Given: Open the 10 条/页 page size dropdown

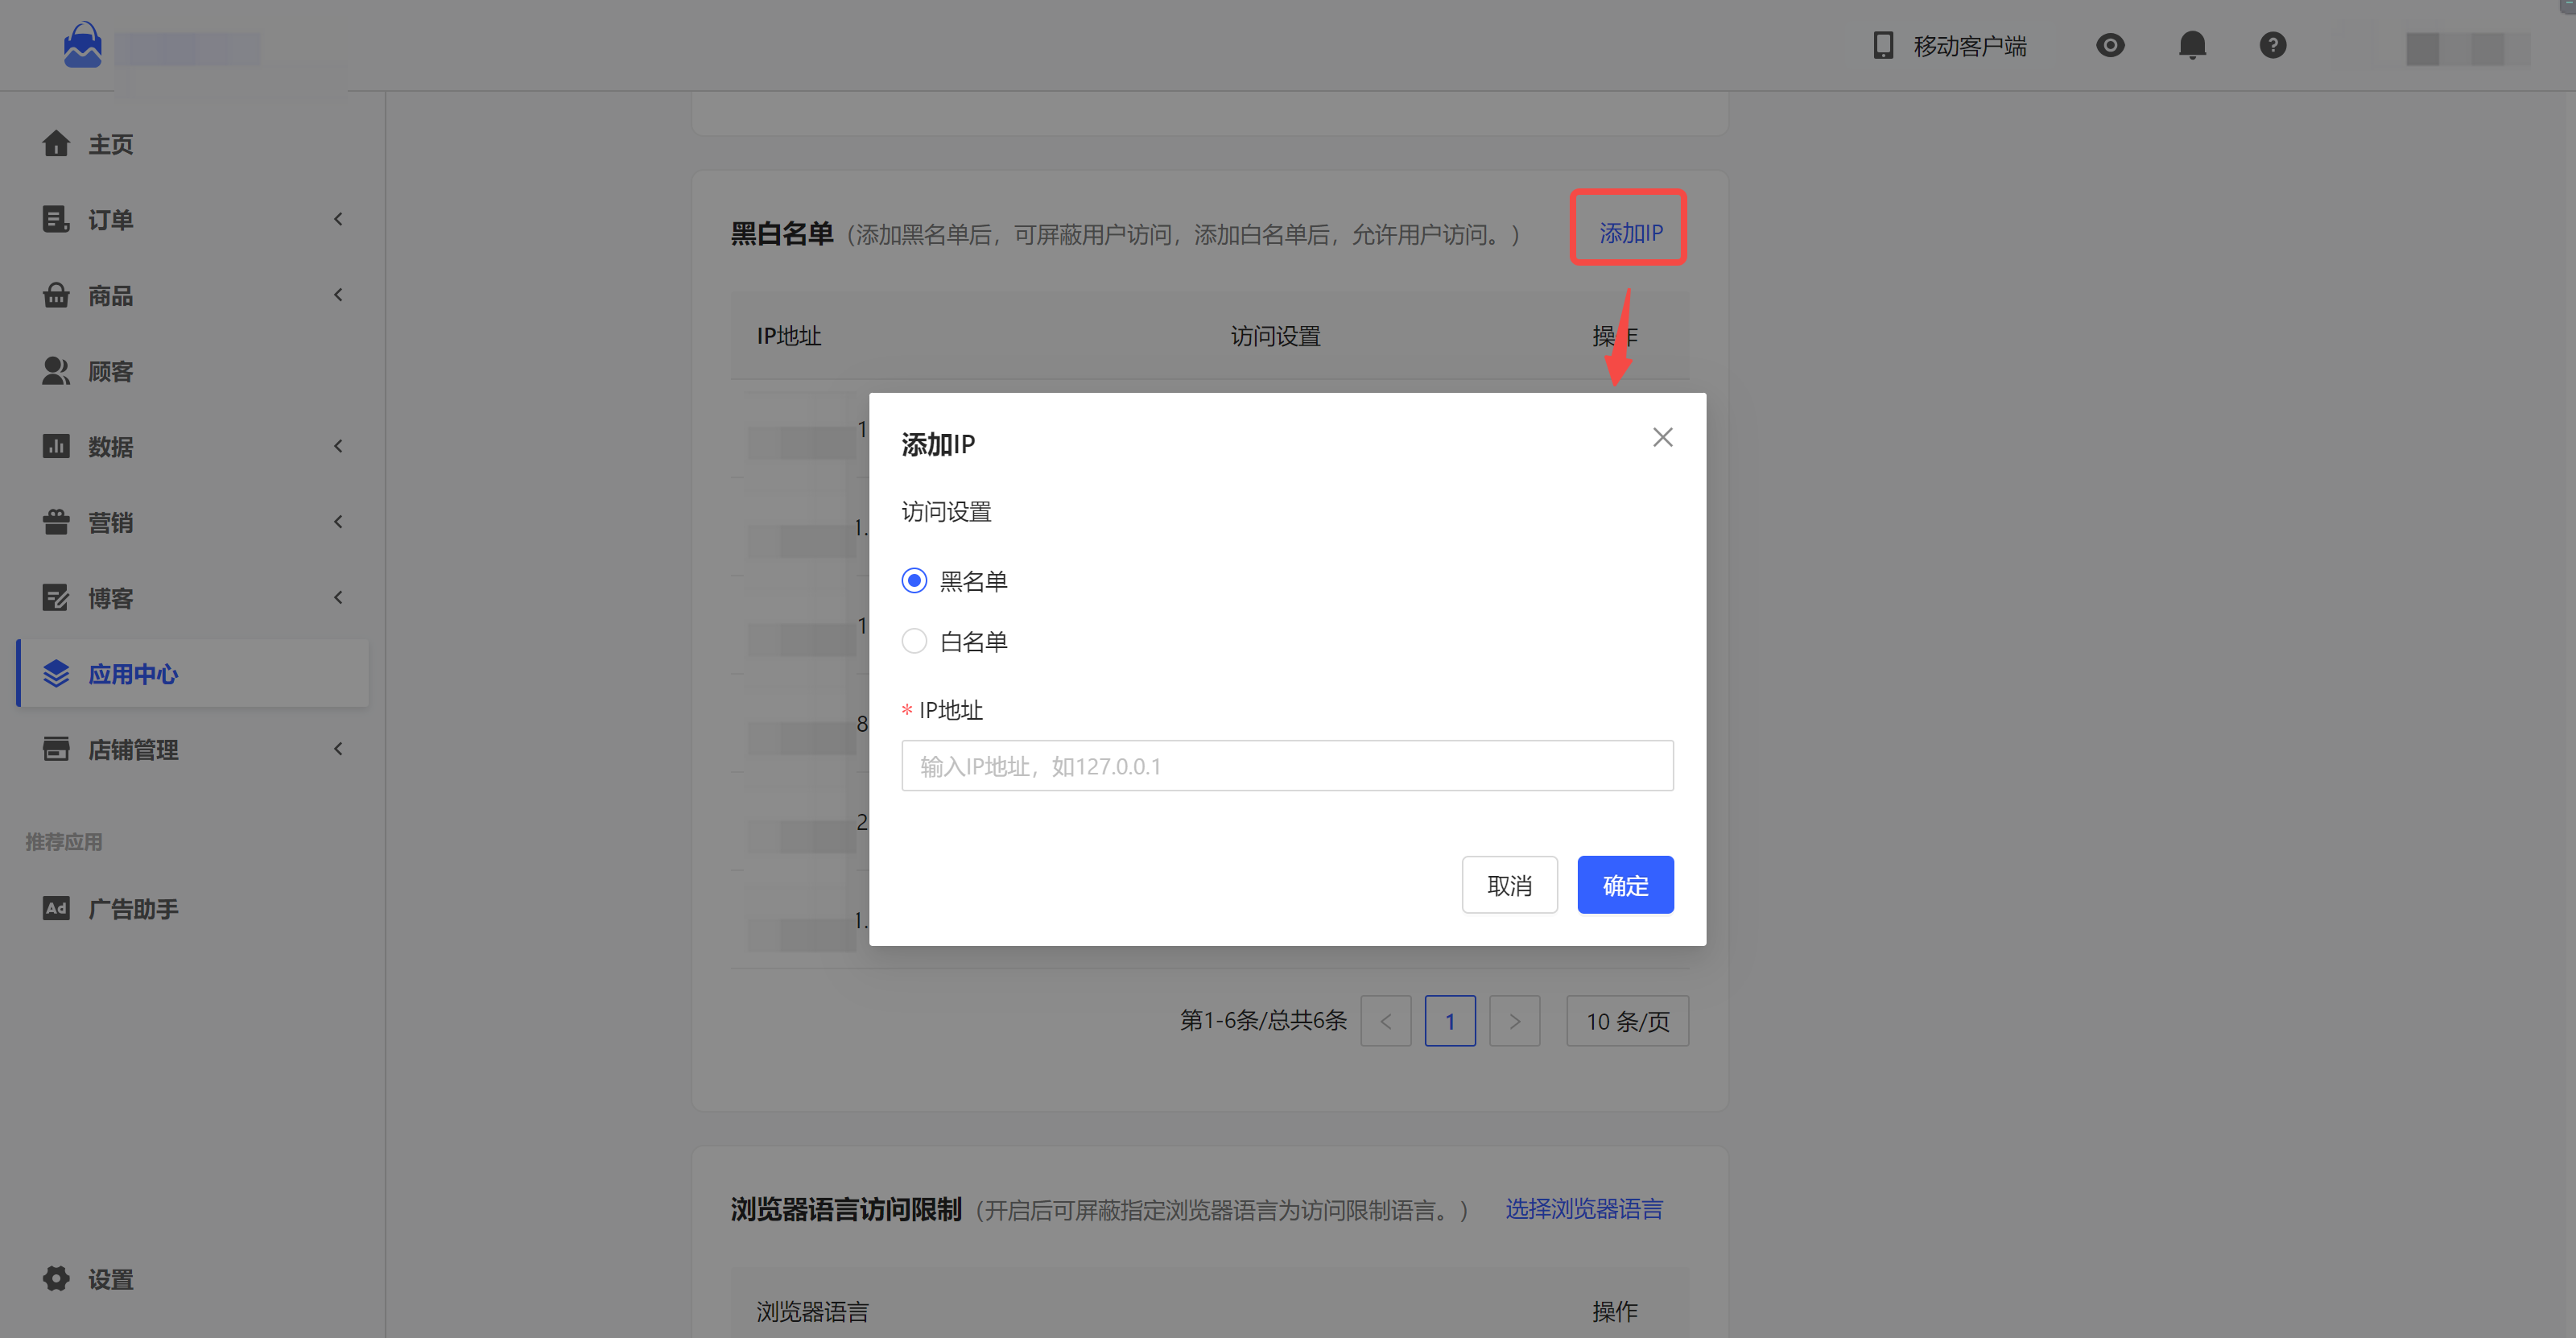Looking at the screenshot, I should tap(1627, 1021).
